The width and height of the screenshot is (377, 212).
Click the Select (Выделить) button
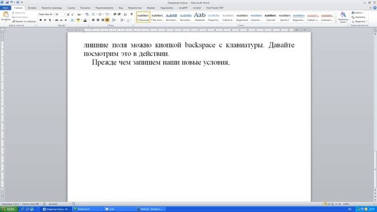pos(359,21)
